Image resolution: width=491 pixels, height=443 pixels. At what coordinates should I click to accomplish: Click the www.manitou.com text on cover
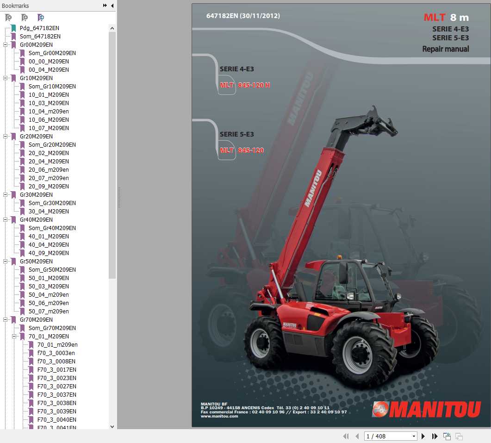(219, 416)
